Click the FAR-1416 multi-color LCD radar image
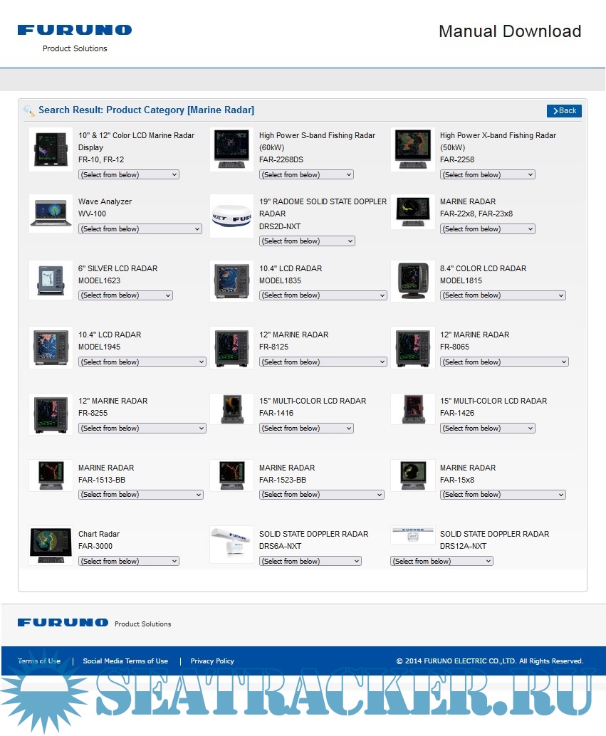The image size is (606, 736). (x=231, y=409)
